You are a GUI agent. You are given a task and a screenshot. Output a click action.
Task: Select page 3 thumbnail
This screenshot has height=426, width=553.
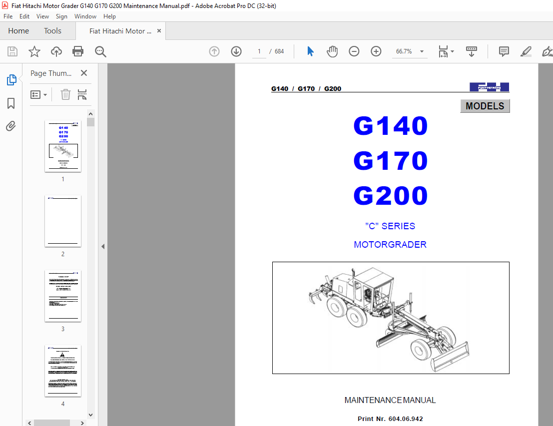click(x=63, y=296)
